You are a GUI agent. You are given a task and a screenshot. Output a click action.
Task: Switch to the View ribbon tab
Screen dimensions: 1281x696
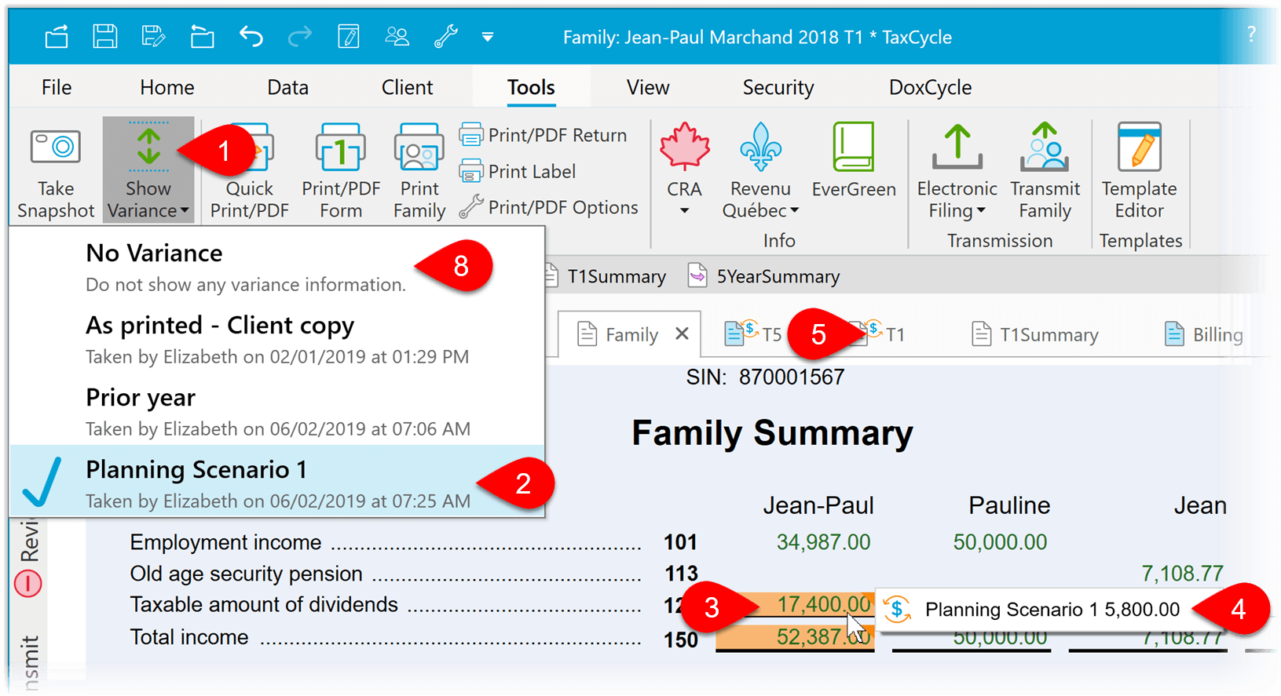point(648,87)
